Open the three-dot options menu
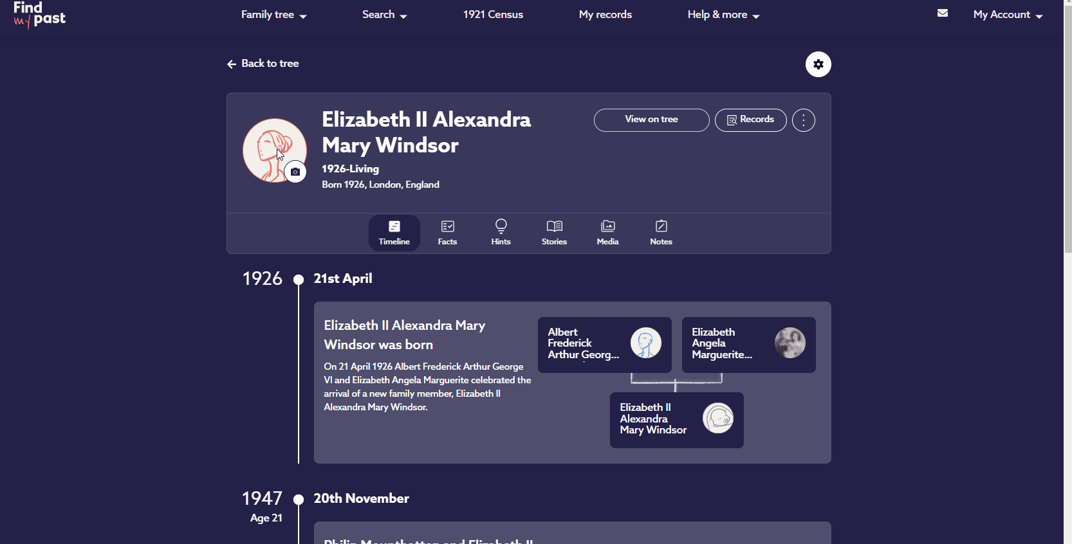 803,120
